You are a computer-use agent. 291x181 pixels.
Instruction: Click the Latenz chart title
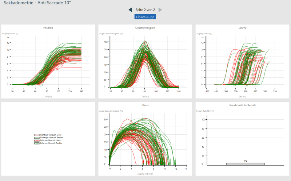pos(242,28)
